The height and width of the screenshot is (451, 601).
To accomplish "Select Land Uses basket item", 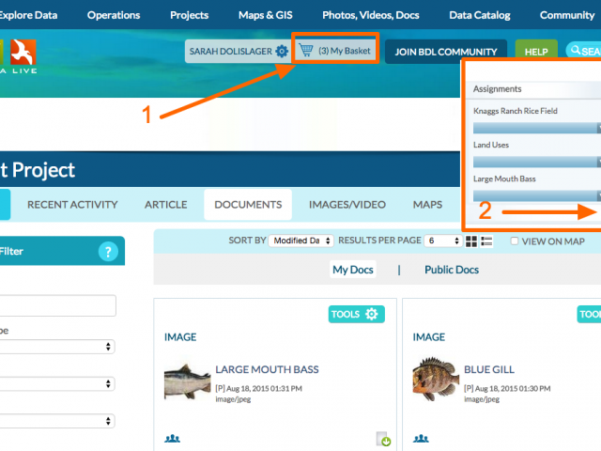I will 491,145.
